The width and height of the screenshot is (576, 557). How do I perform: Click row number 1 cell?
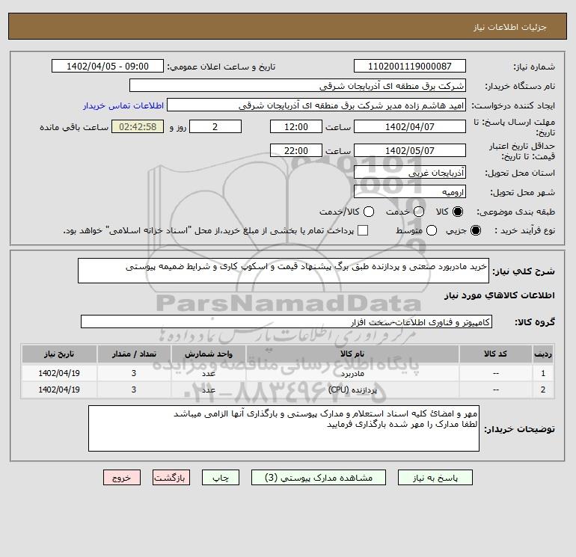click(x=543, y=373)
